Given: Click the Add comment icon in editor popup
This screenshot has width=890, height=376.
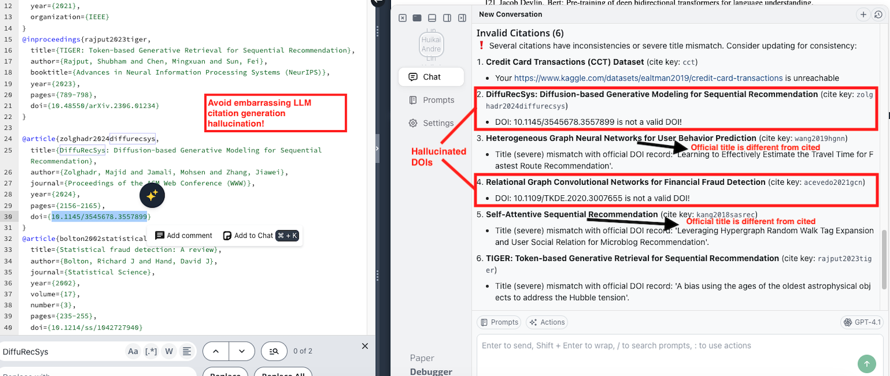Looking at the screenshot, I should pyautogui.click(x=159, y=236).
